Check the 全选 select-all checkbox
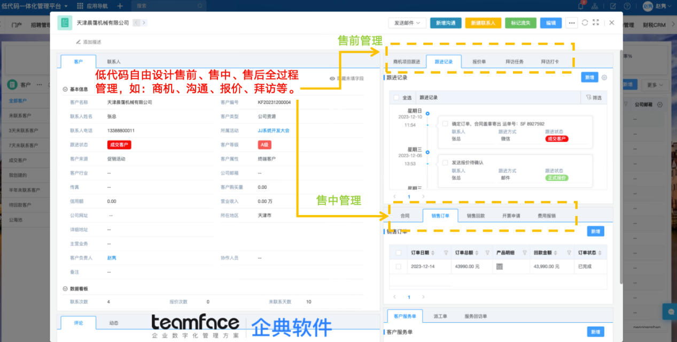The height and width of the screenshot is (342, 677). tap(397, 97)
